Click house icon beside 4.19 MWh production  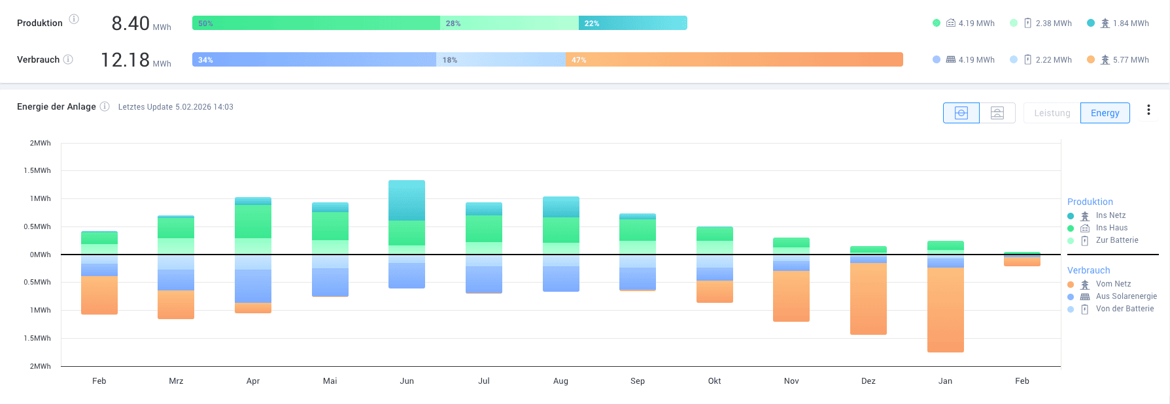(951, 23)
